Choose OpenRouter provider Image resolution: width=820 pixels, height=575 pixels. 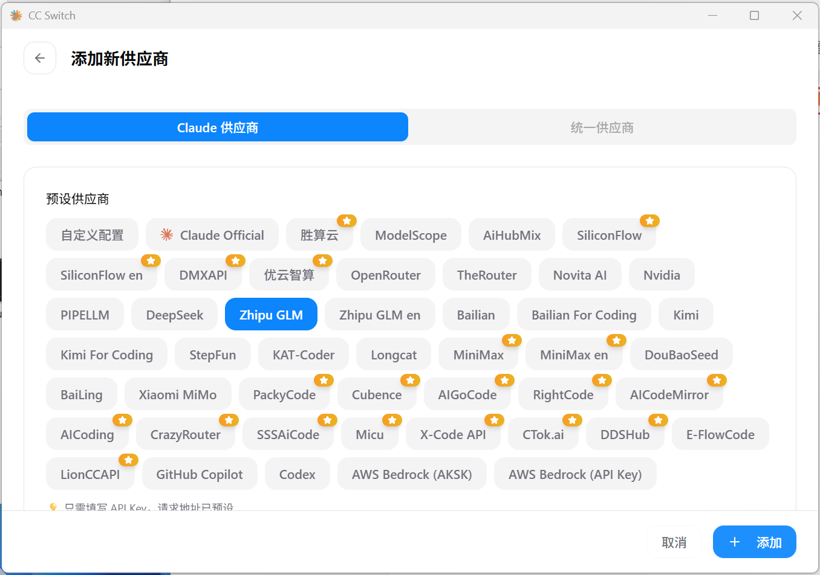pyautogui.click(x=386, y=274)
